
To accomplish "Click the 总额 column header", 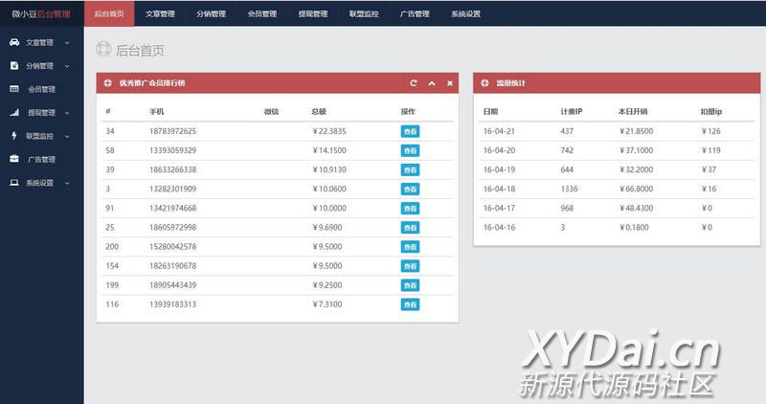I will pyautogui.click(x=319, y=111).
